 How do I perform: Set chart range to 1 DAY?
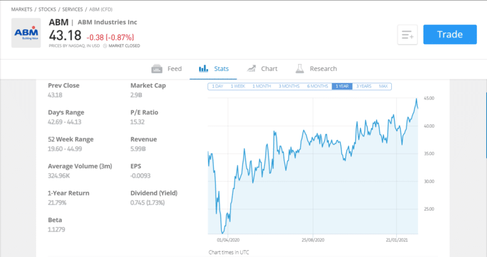218,86
